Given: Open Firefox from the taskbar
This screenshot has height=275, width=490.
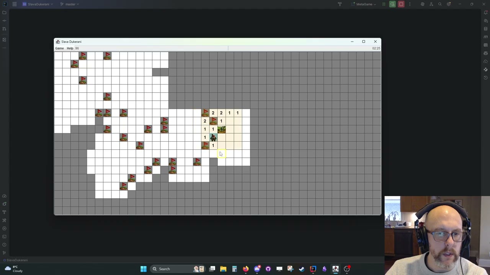Looking at the screenshot, I should (x=246, y=269).
